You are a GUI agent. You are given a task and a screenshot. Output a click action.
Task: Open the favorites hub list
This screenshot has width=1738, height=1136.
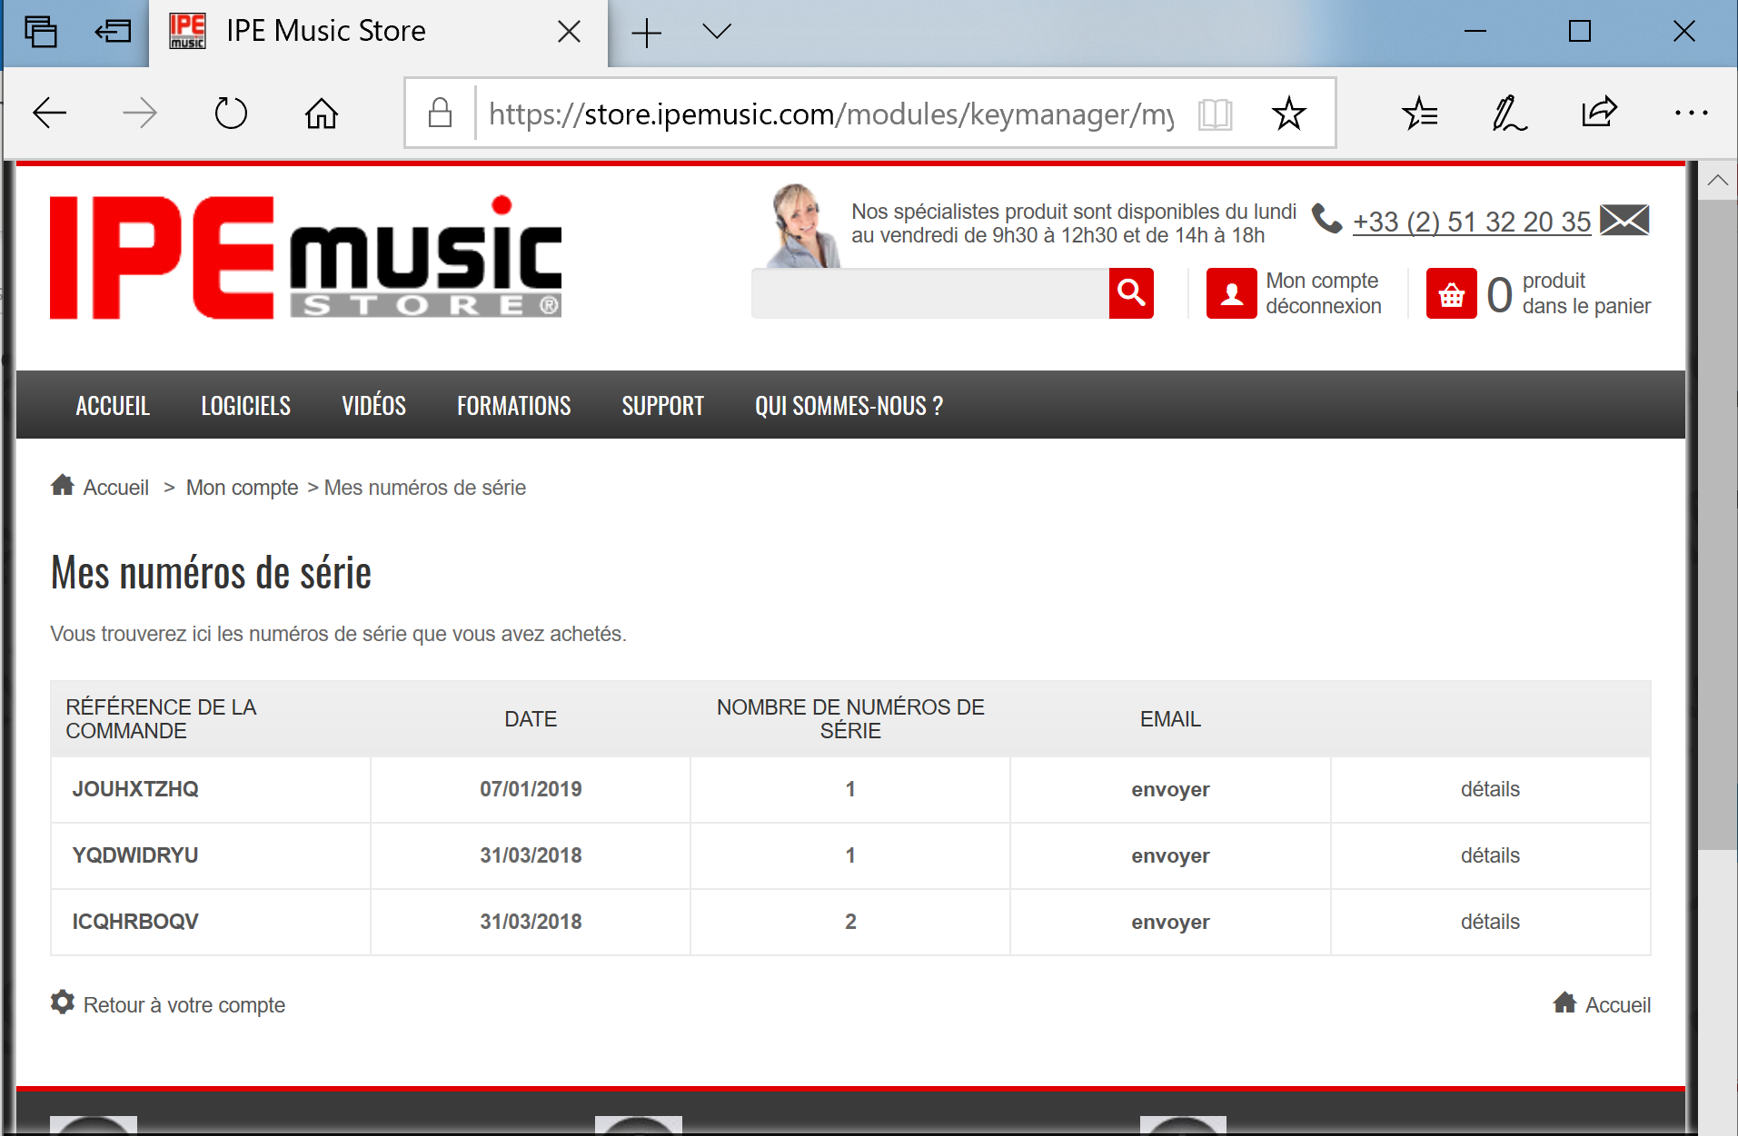click(x=1419, y=114)
